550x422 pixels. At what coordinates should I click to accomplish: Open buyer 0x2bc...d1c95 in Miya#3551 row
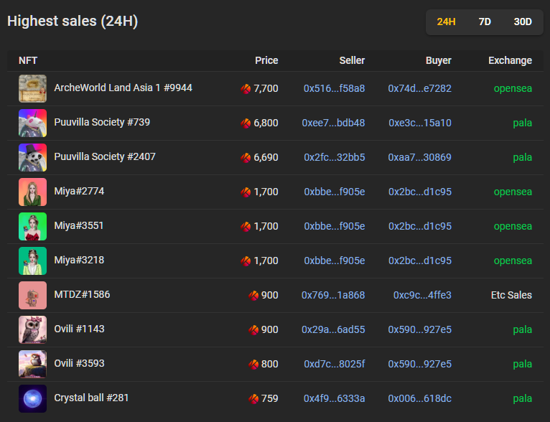tap(420, 226)
